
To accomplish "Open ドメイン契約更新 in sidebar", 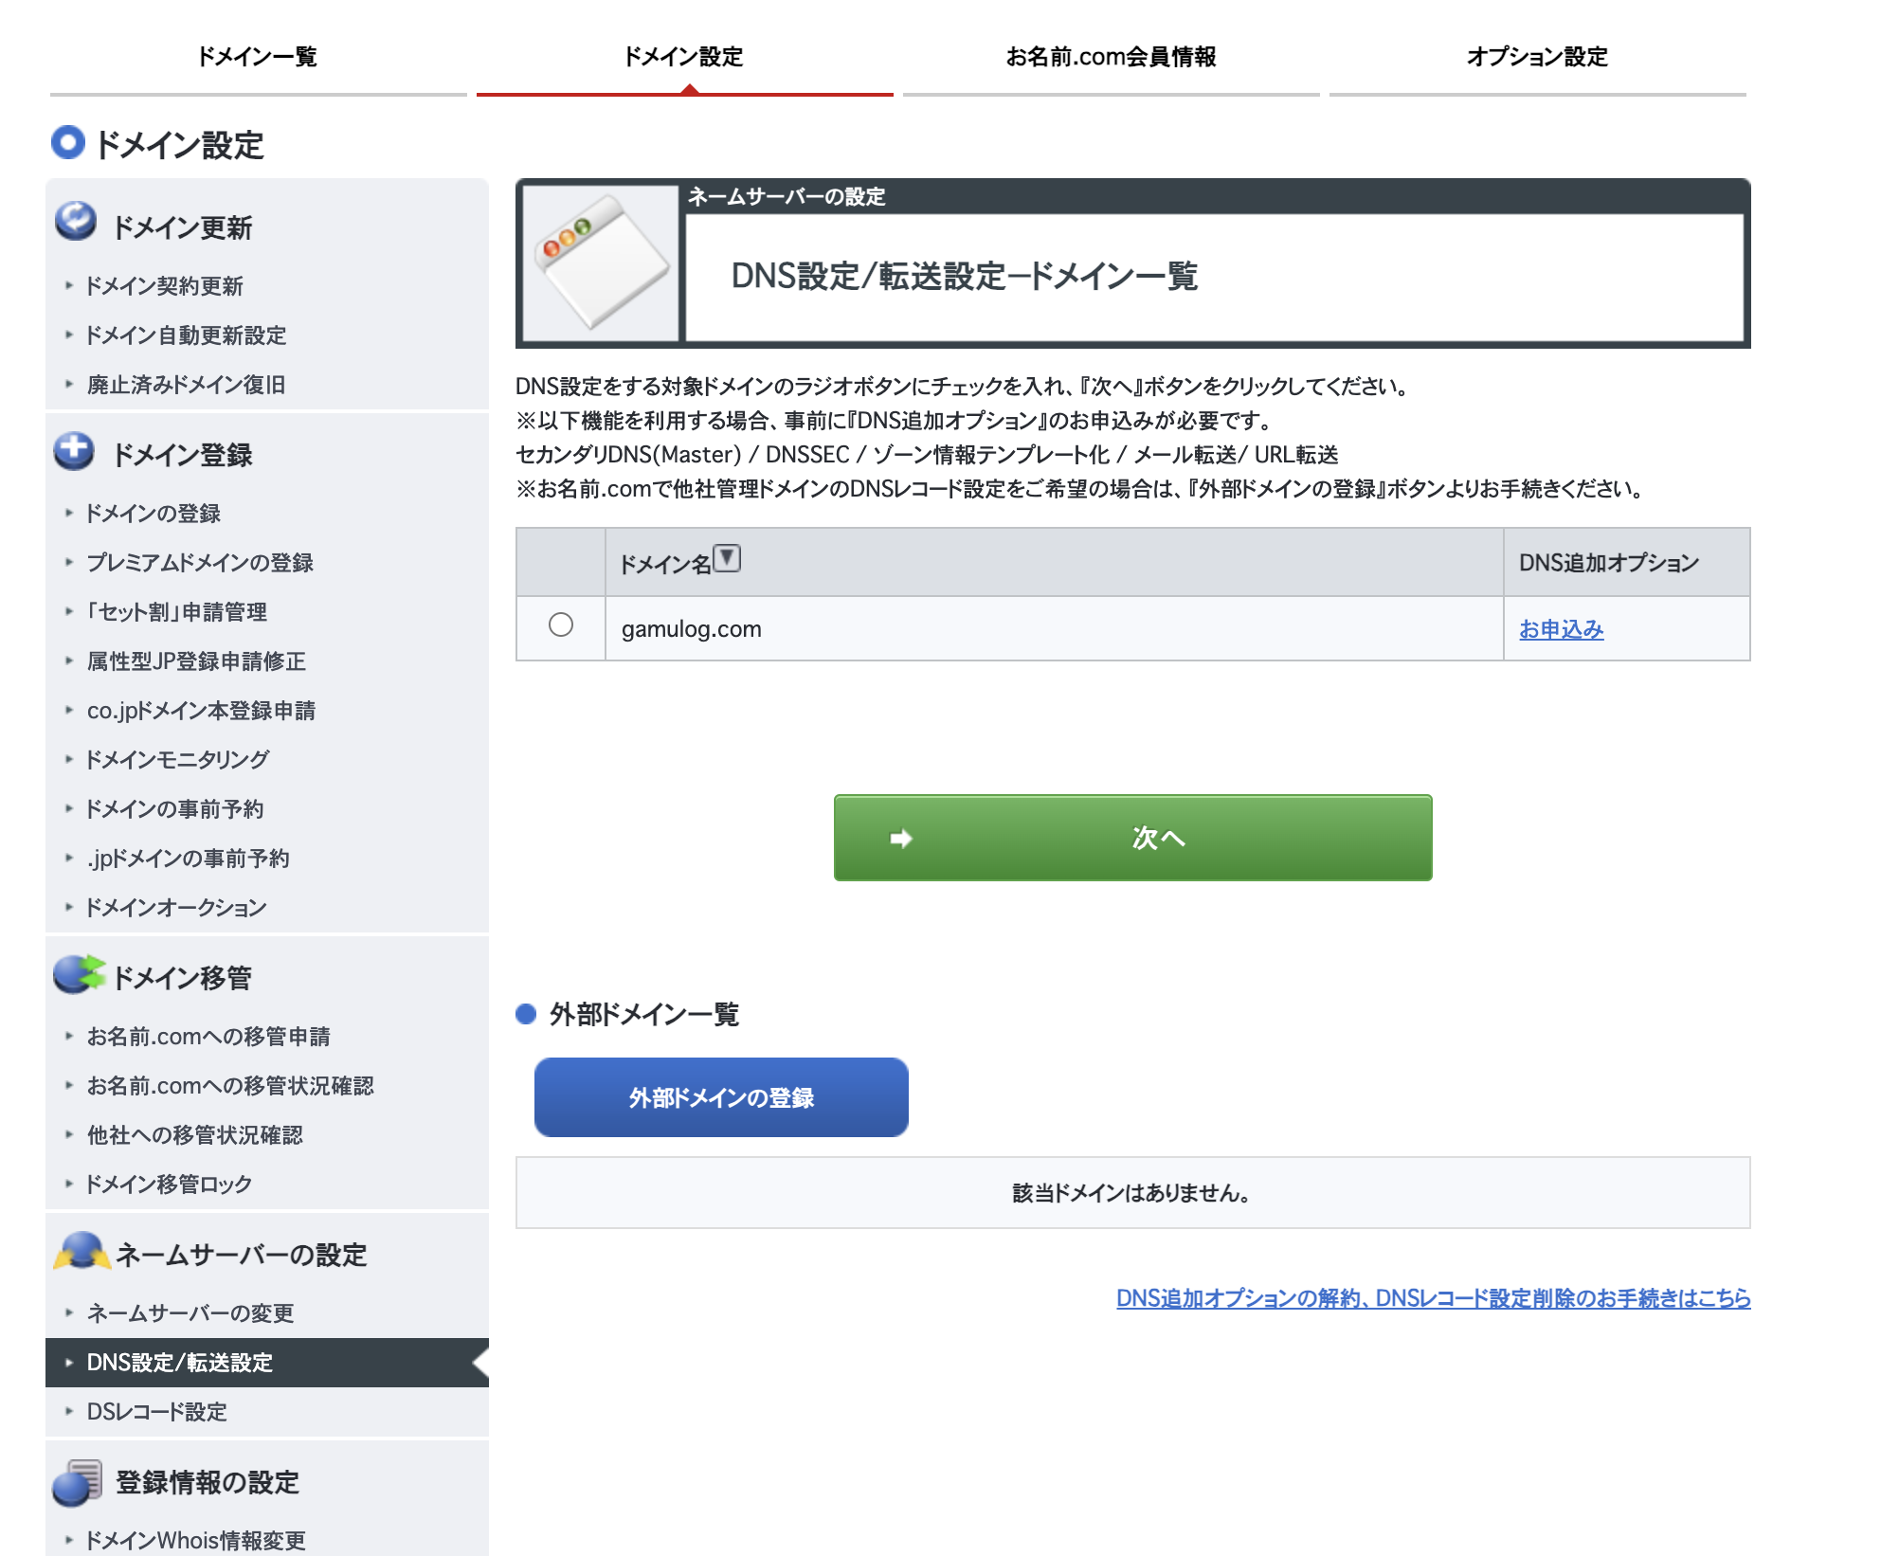I will (x=165, y=286).
